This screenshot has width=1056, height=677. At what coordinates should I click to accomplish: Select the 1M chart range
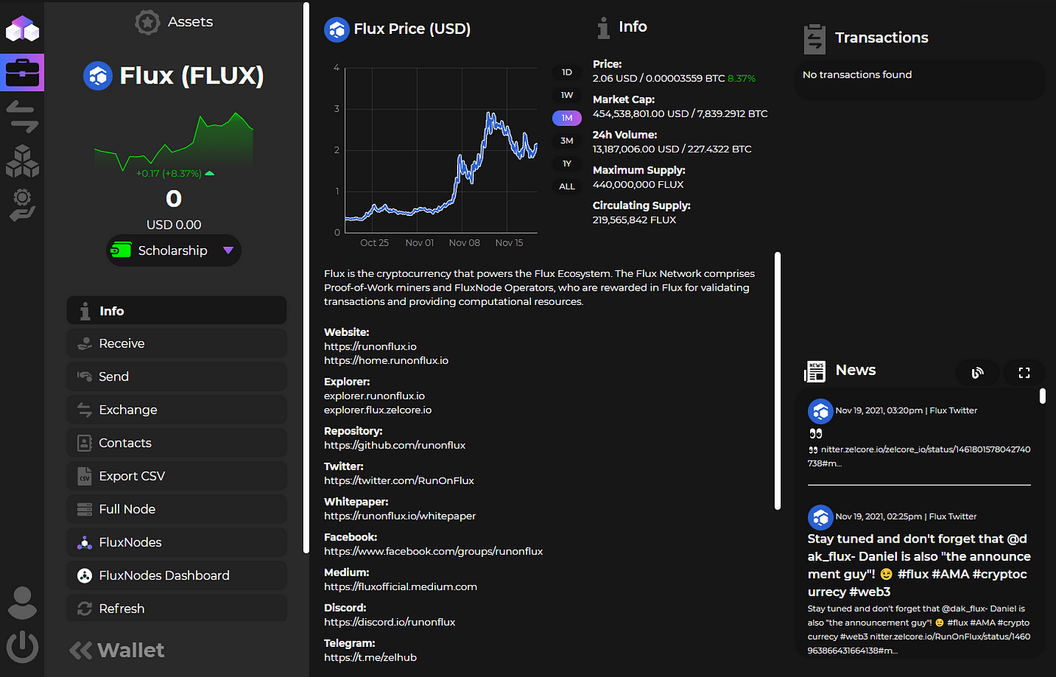[566, 118]
